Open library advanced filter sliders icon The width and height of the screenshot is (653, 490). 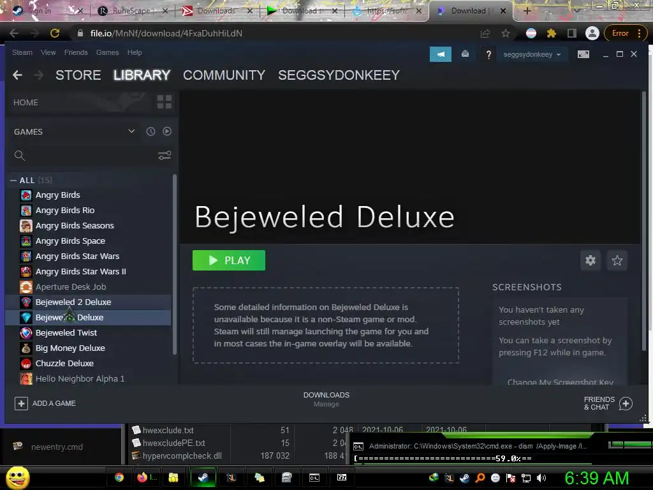point(165,156)
